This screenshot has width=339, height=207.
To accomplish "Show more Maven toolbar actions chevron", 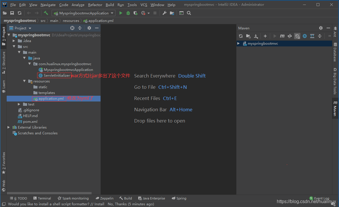I will [x=329, y=36].
